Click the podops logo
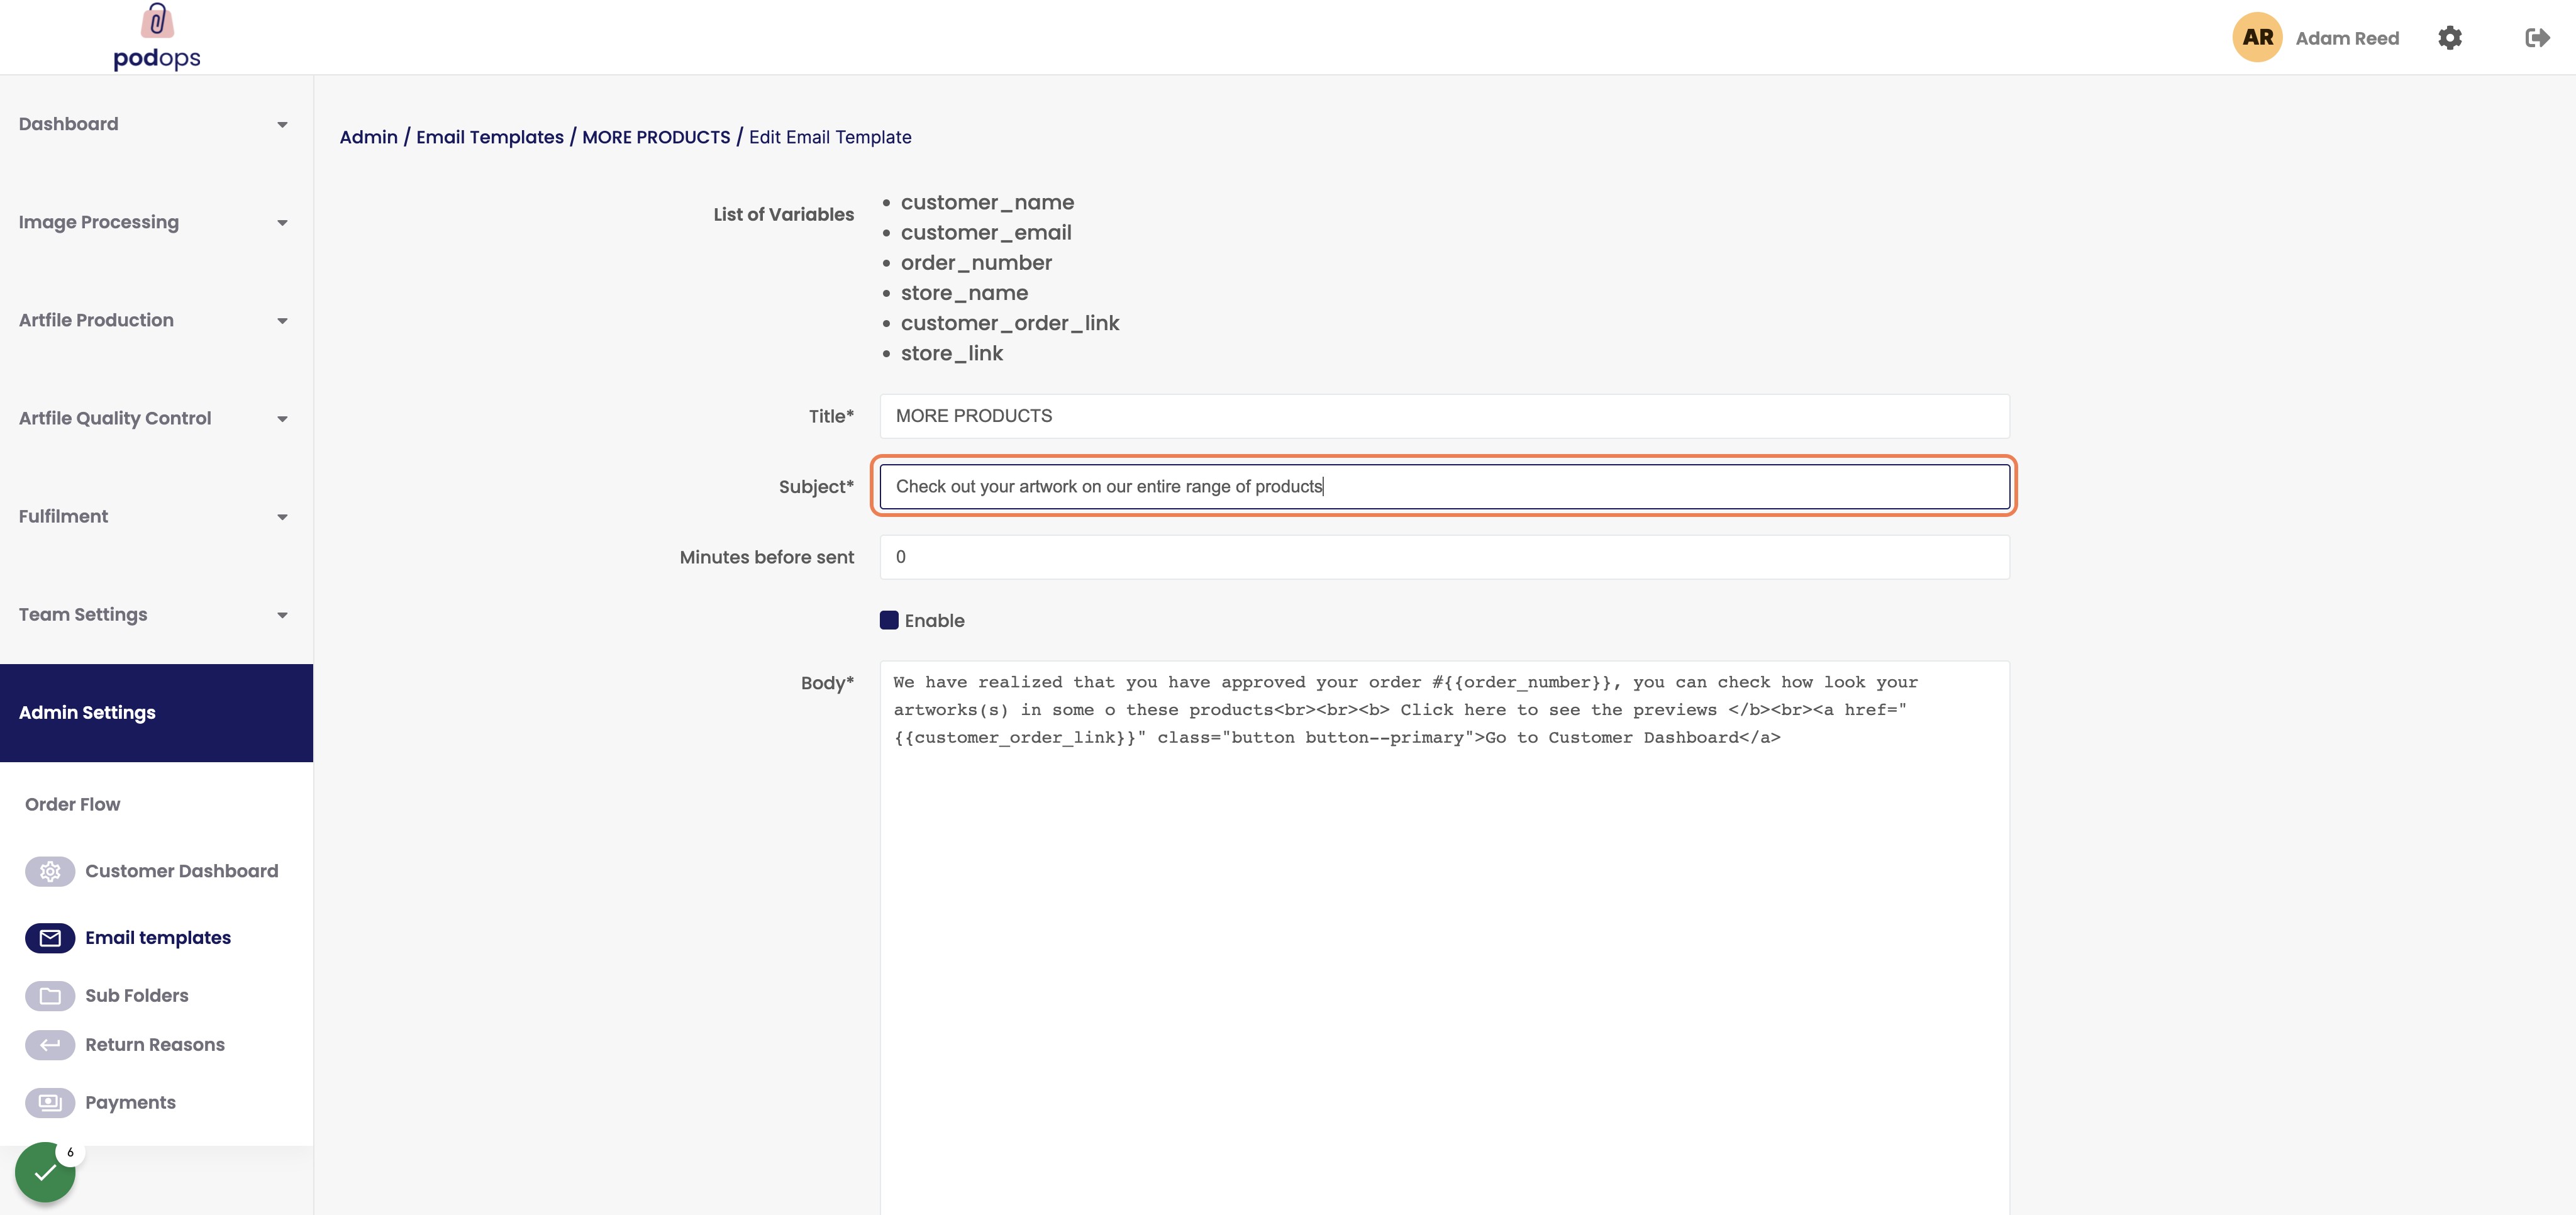The height and width of the screenshot is (1215, 2576). point(157,37)
